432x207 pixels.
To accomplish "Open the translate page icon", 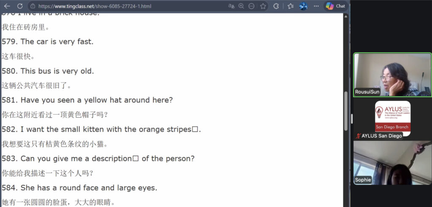I will (231, 6).
